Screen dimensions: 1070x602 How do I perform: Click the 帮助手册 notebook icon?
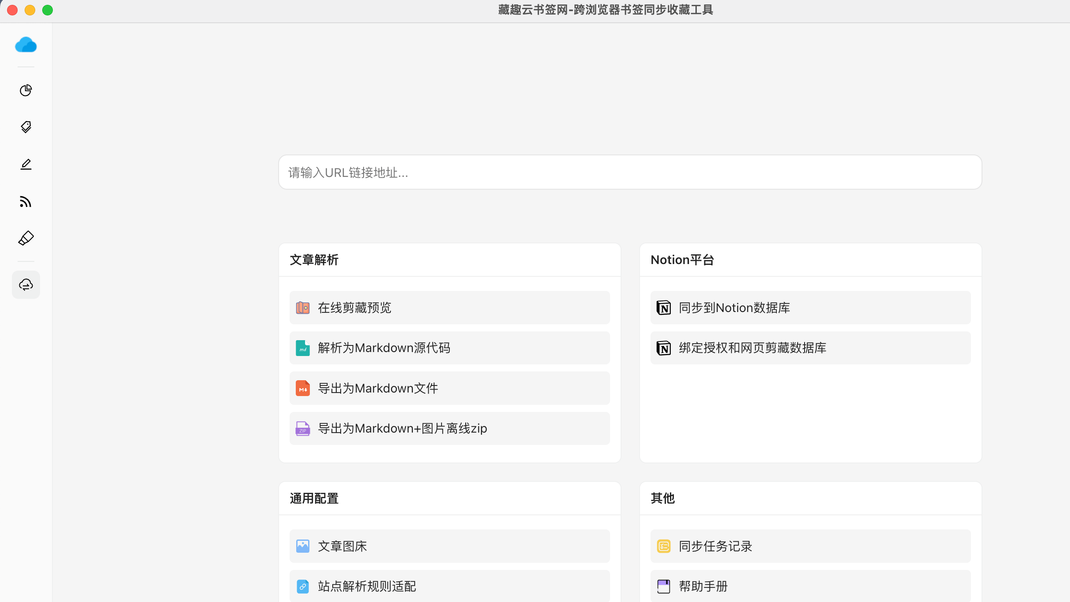[x=664, y=586]
